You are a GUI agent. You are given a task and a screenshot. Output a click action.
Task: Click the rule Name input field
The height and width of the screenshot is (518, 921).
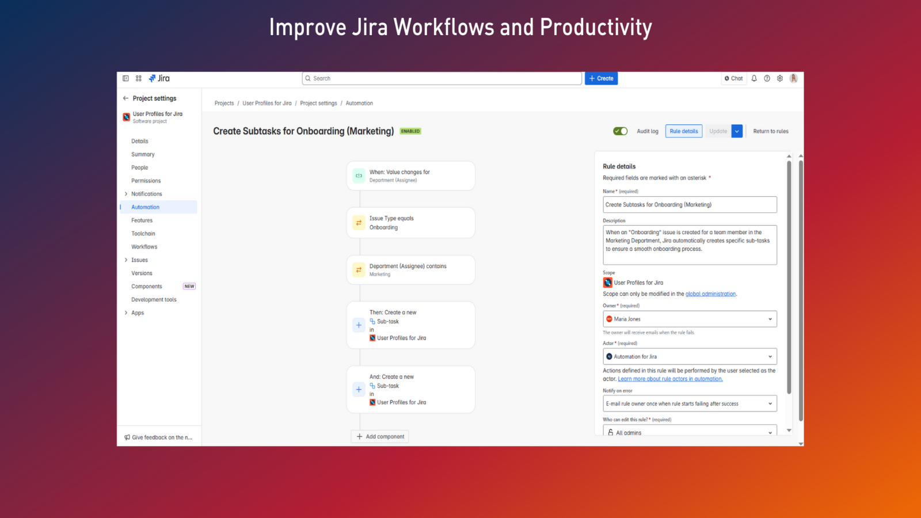pos(690,204)
